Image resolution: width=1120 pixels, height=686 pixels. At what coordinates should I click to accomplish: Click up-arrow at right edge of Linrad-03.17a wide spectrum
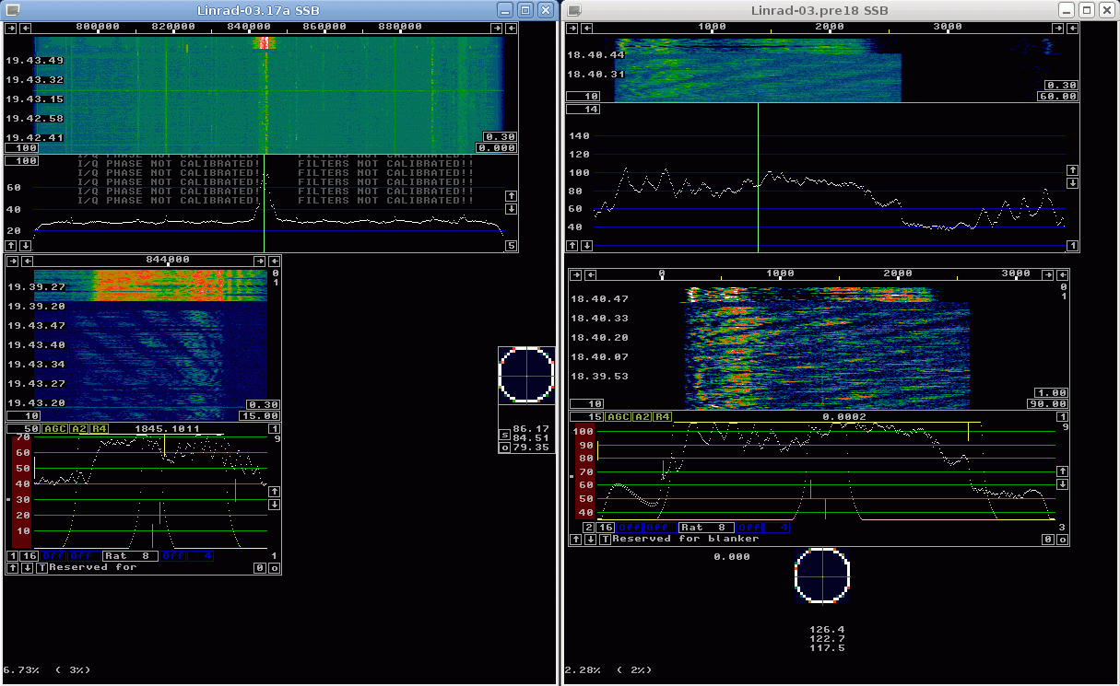512,195
